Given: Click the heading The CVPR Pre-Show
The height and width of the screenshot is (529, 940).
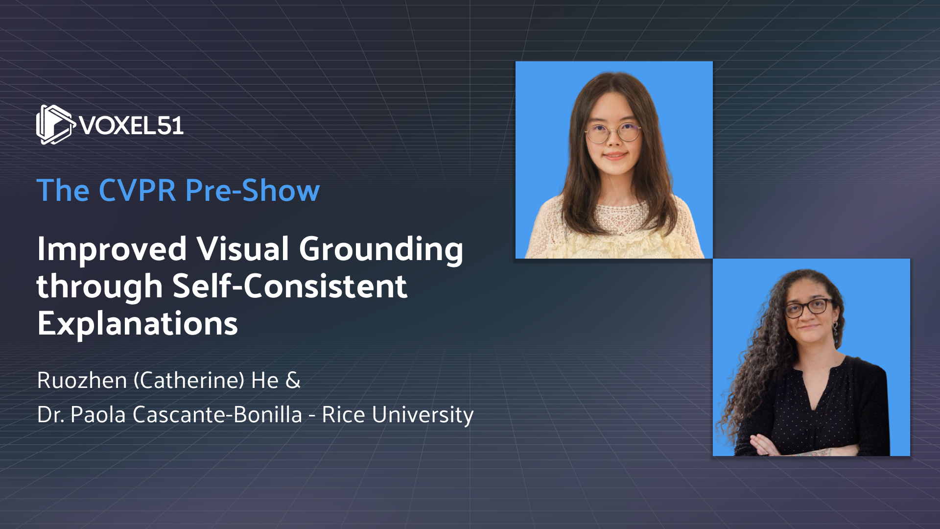Looking at the screenshot, I should click(178, 190).
